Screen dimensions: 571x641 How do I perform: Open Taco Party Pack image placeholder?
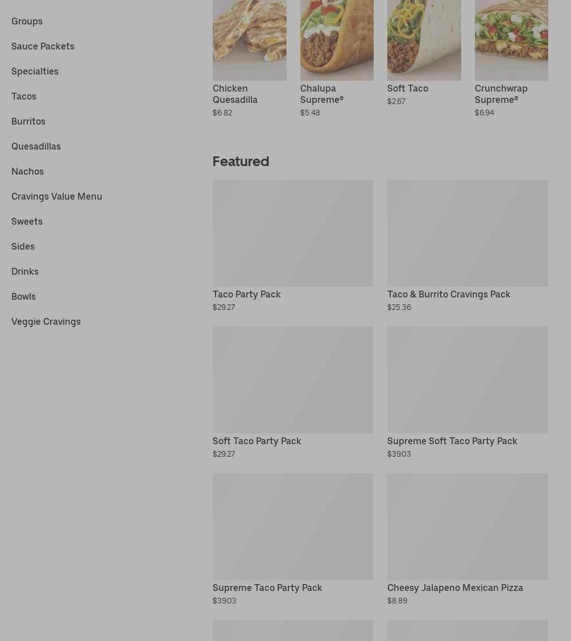(x=293, y=233)
